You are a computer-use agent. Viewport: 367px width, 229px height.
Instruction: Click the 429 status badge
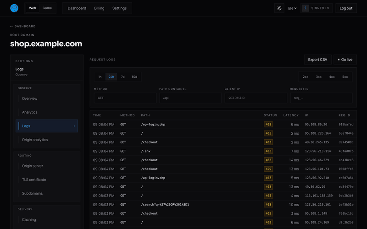click(x=268, y=169)
